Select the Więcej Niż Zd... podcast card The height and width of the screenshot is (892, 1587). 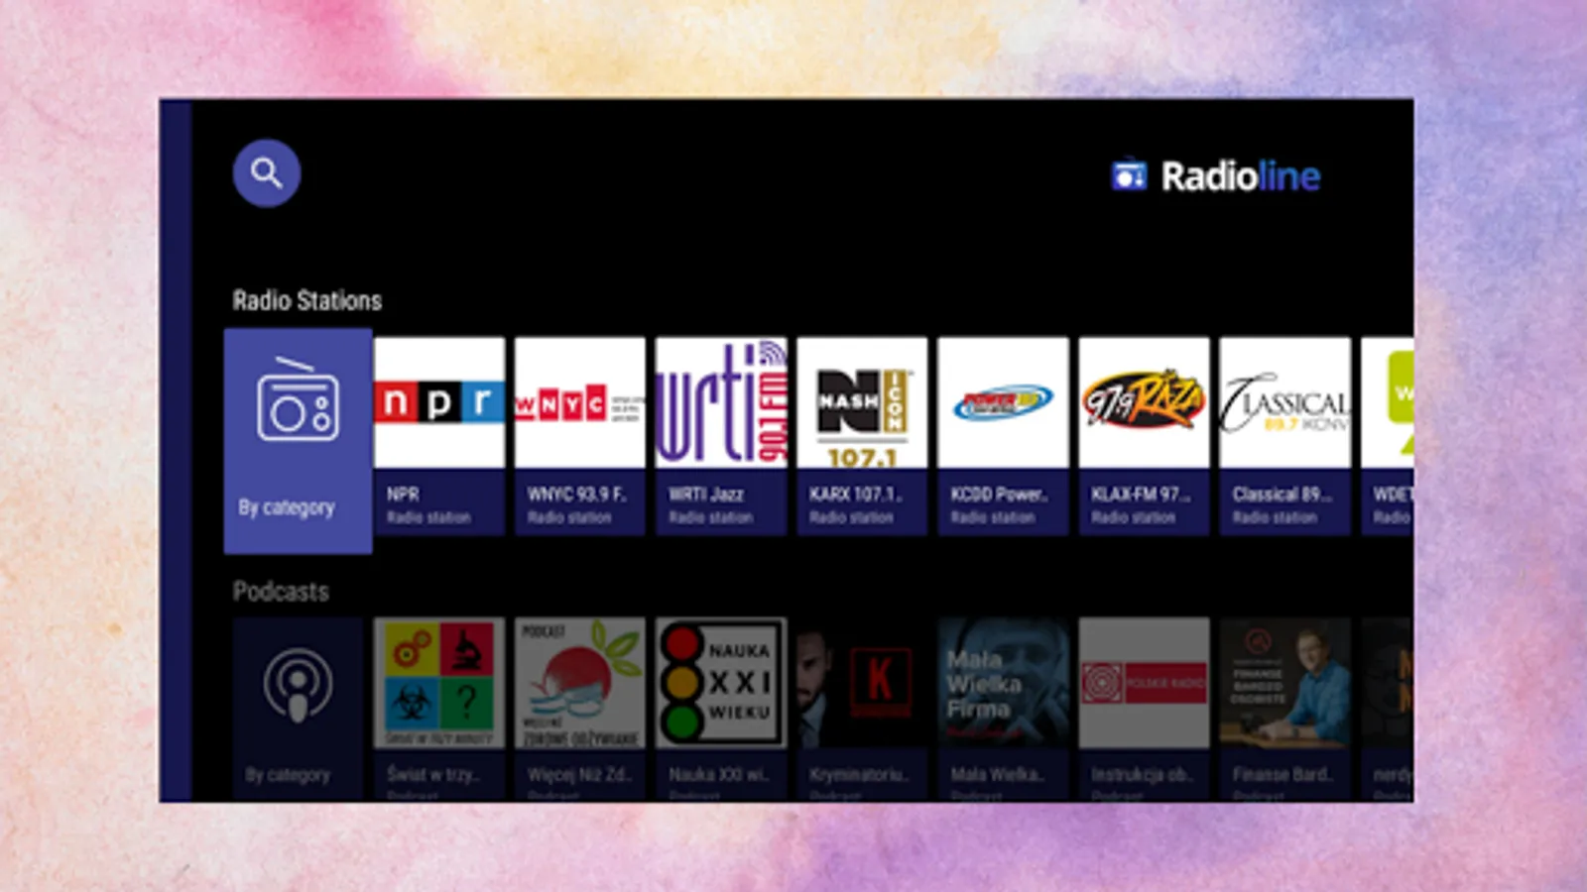580,709
